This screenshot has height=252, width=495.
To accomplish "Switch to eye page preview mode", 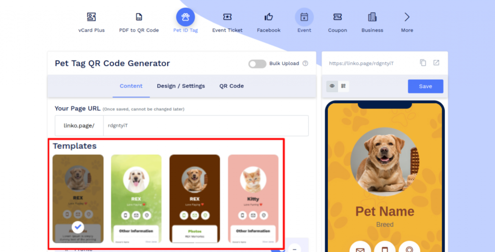I will click(332, 86).
